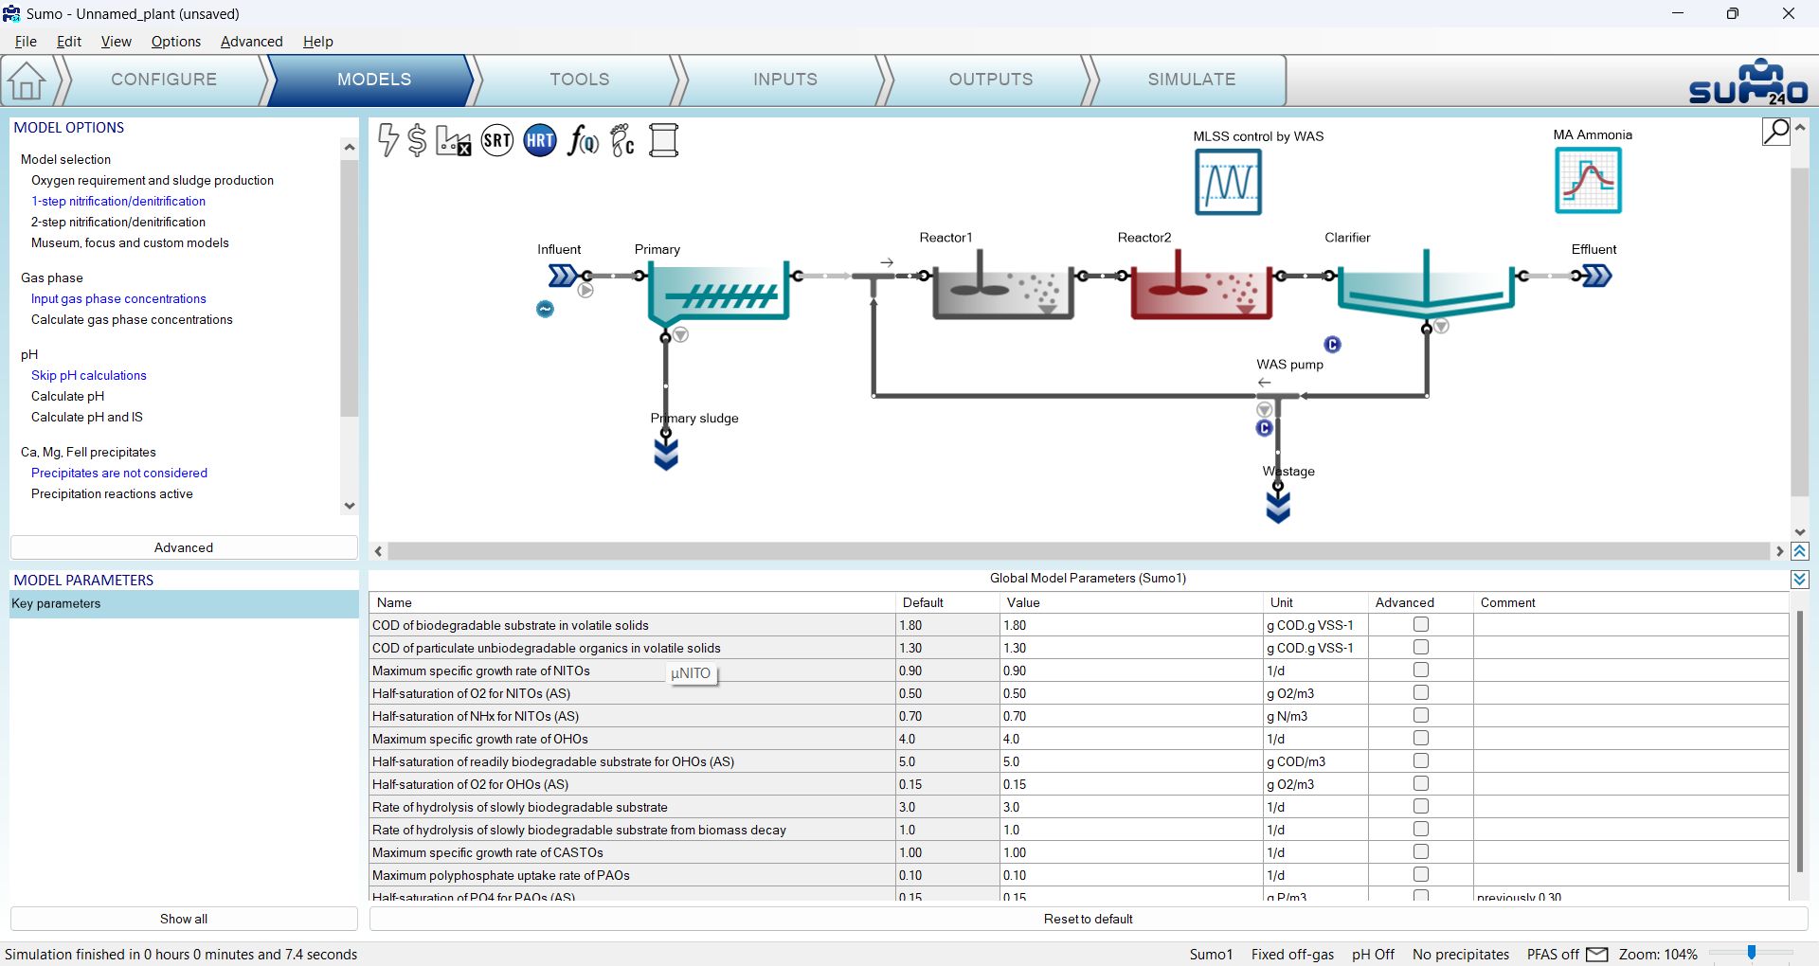This screenshot has width=1819, height=966.
Task: Switch to the CONFIGURE tab
Action: click(164, 80)
